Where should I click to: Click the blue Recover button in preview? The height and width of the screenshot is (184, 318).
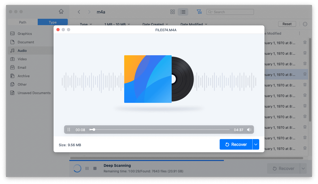pyautogui.click(x=236, y=144)
